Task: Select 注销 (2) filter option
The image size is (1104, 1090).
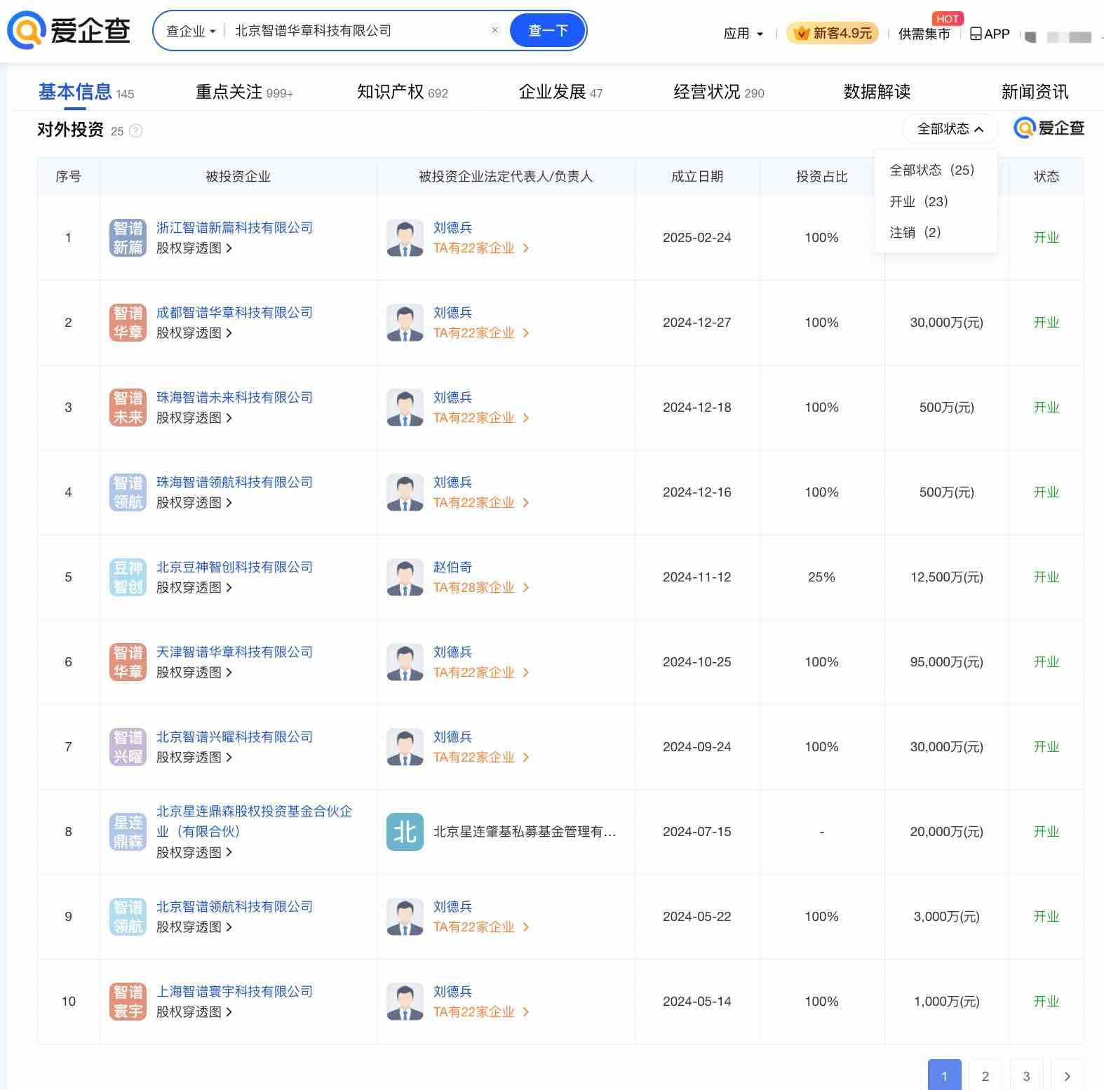Action: [x=915, y=233]
